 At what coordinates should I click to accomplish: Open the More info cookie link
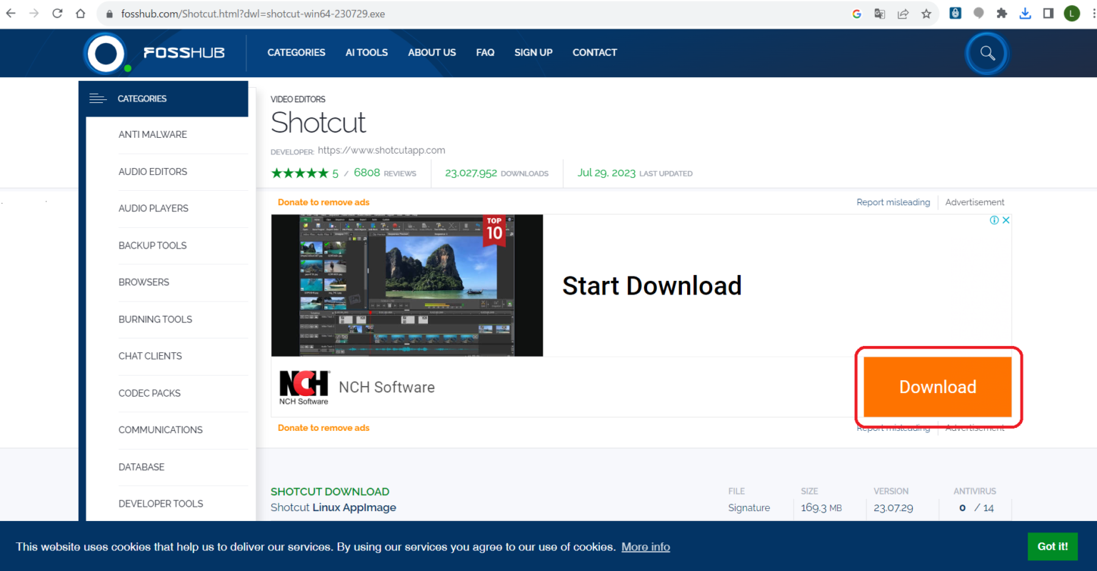click(645, 547)
